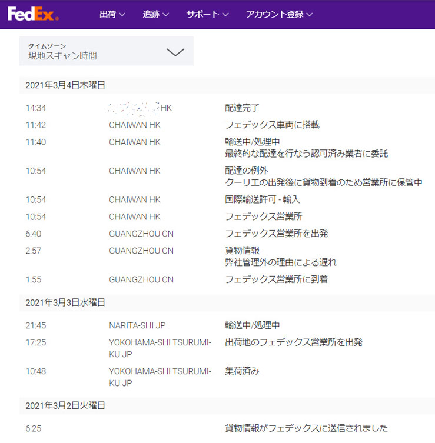Expand the タイムゾーン dropdown chevron
Image resolution: width=435 pixels, height=443 pixels.
point(175,52)
